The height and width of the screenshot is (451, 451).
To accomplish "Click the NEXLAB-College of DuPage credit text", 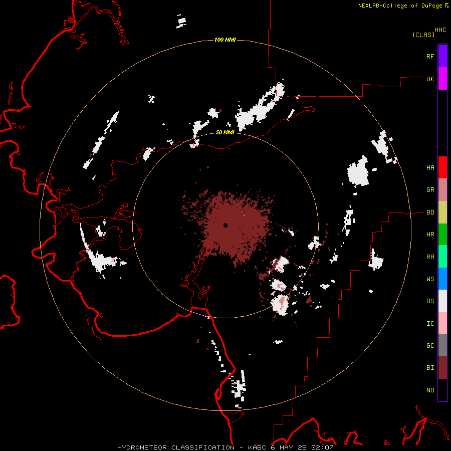I will 400,6.
